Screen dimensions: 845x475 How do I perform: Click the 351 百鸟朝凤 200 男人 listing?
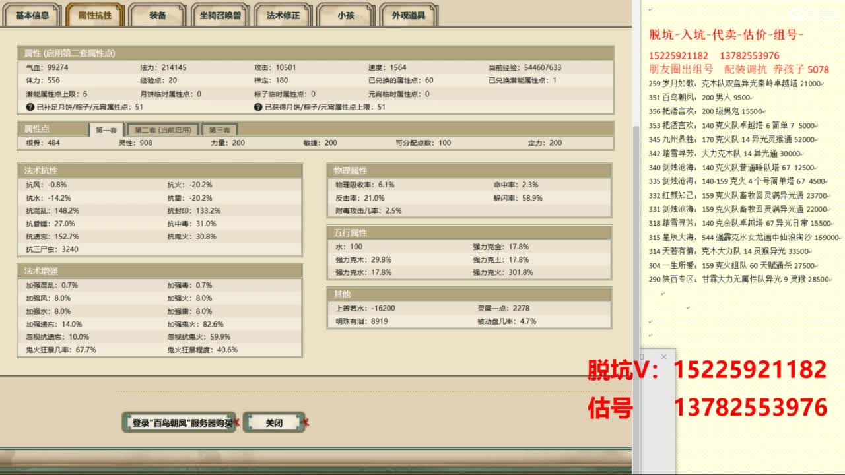tap(700, 98)
